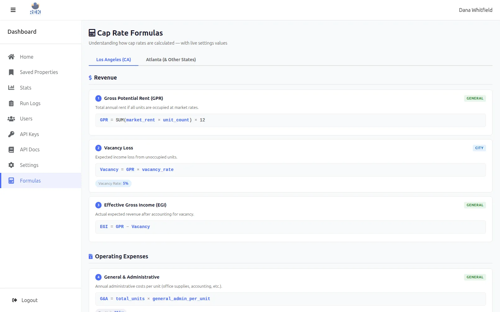Viewport: 500px width, 312px height.
Task: Click the Stats bar chart icon
Action: pos(11,88)
